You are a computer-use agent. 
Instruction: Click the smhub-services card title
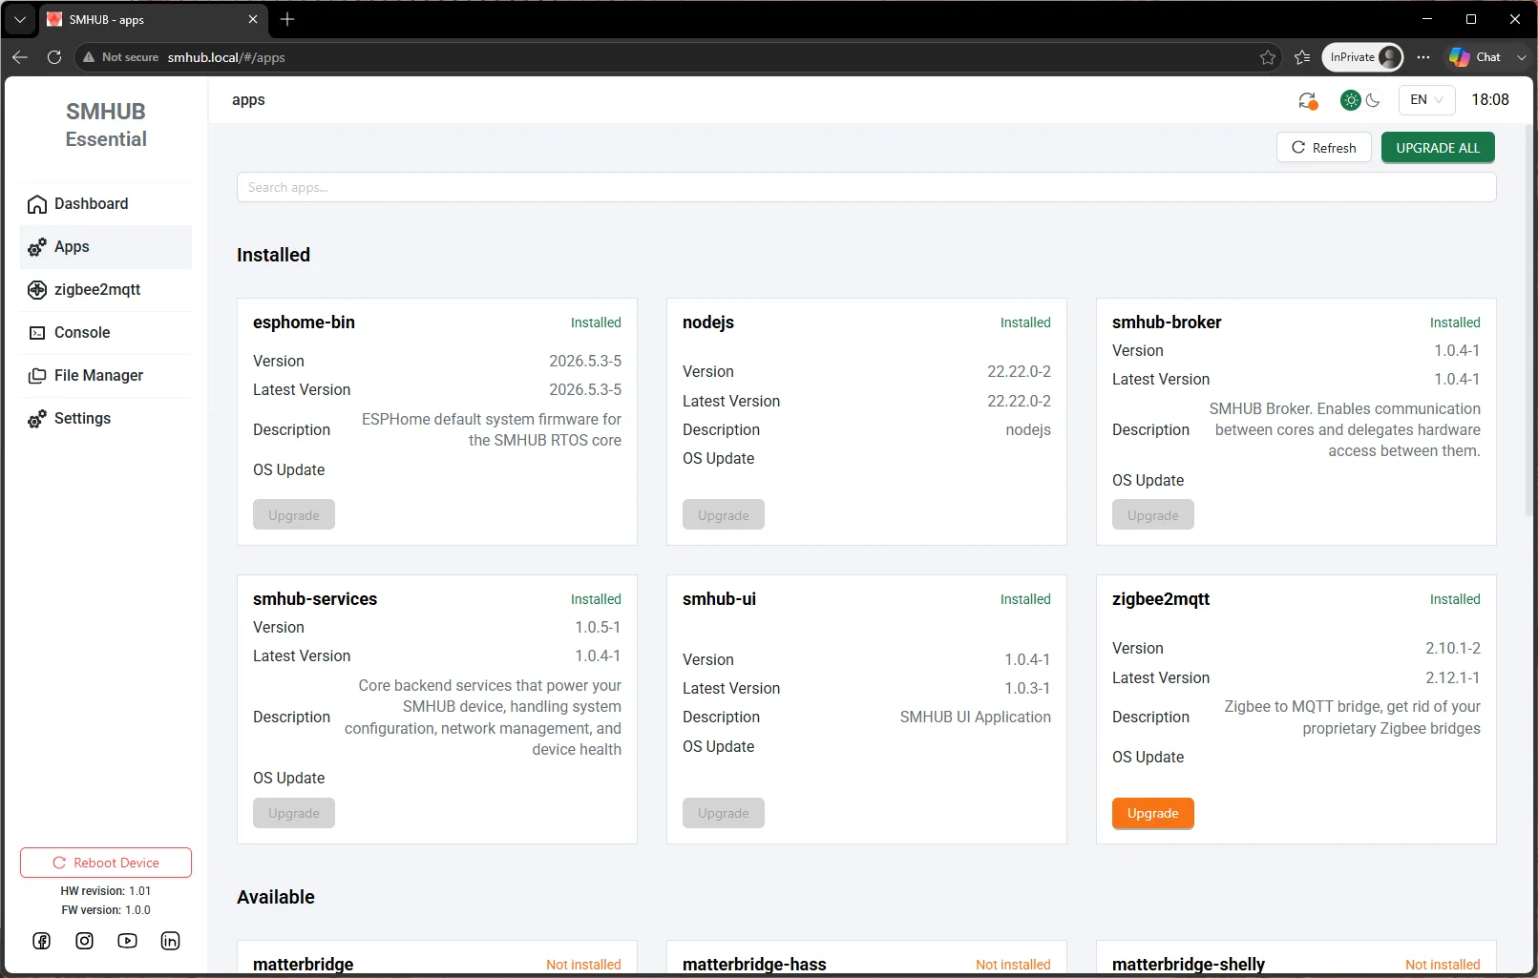pyautogui.click(x=315, y=599)
